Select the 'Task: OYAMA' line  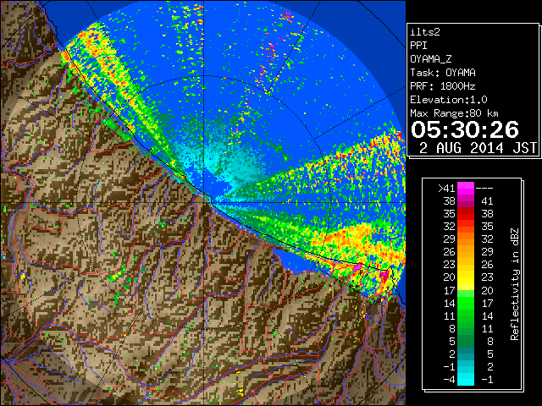[443, 73]
